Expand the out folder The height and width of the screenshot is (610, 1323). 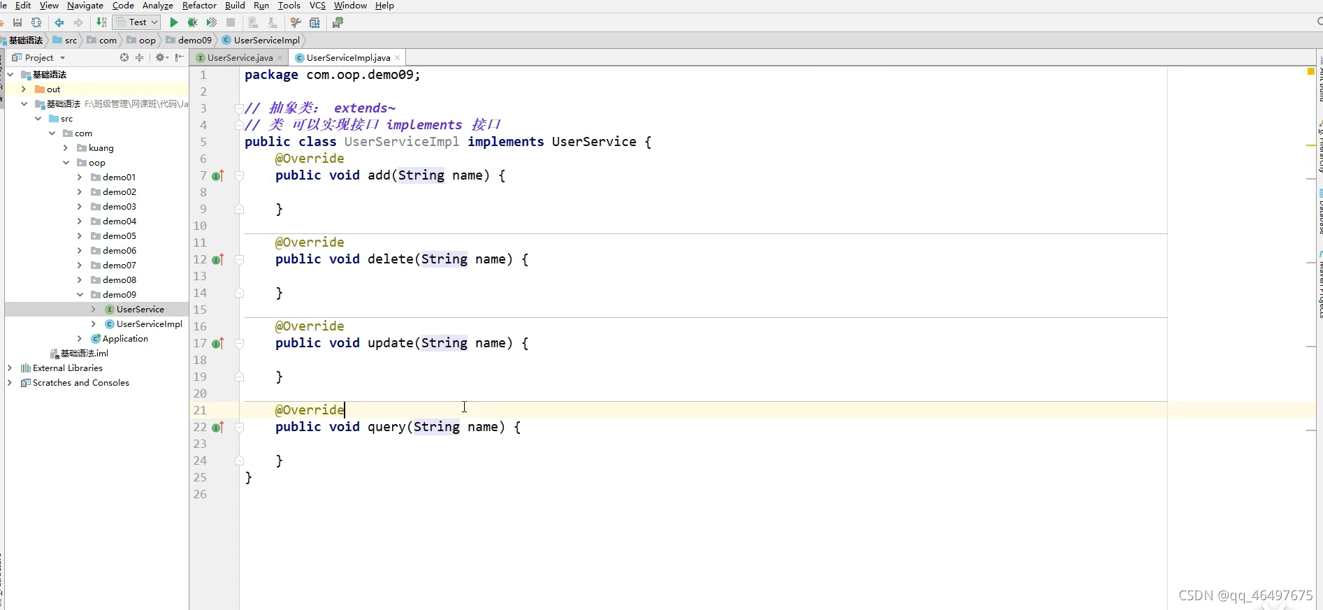click(x=24, y=89)
